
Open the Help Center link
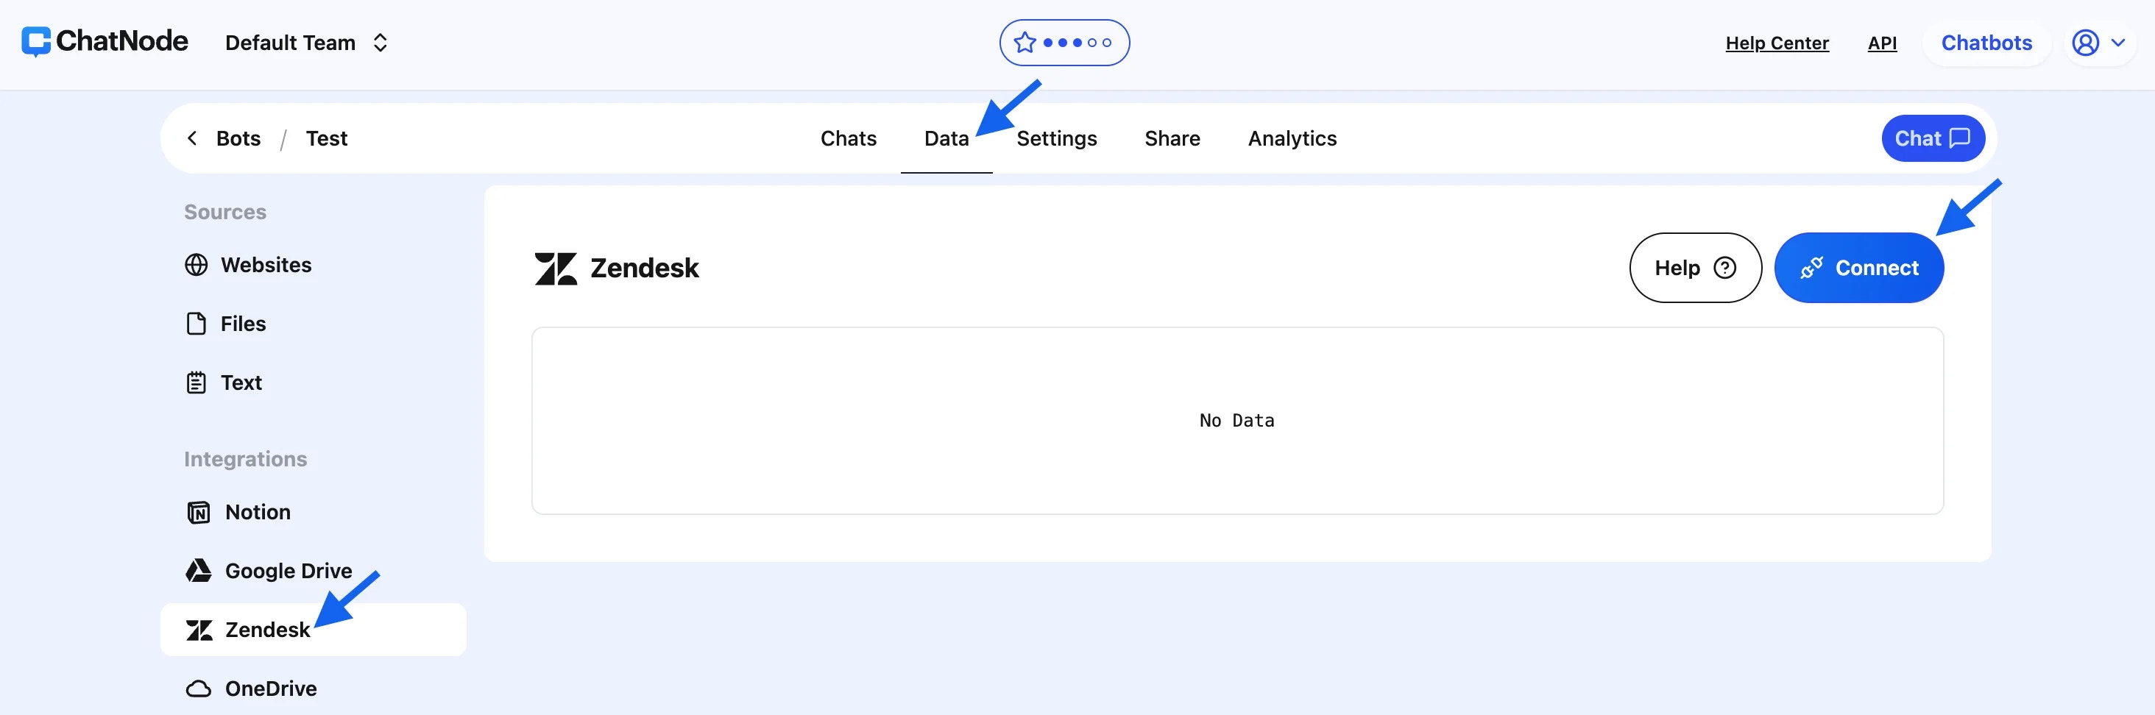coord(1777,43)
